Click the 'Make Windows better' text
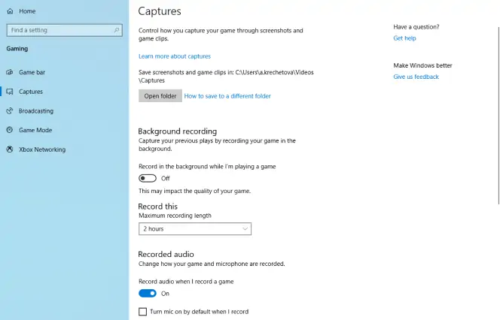Viewport: 500px width, 320px height. pyautogui.click(x=423, y=65)
